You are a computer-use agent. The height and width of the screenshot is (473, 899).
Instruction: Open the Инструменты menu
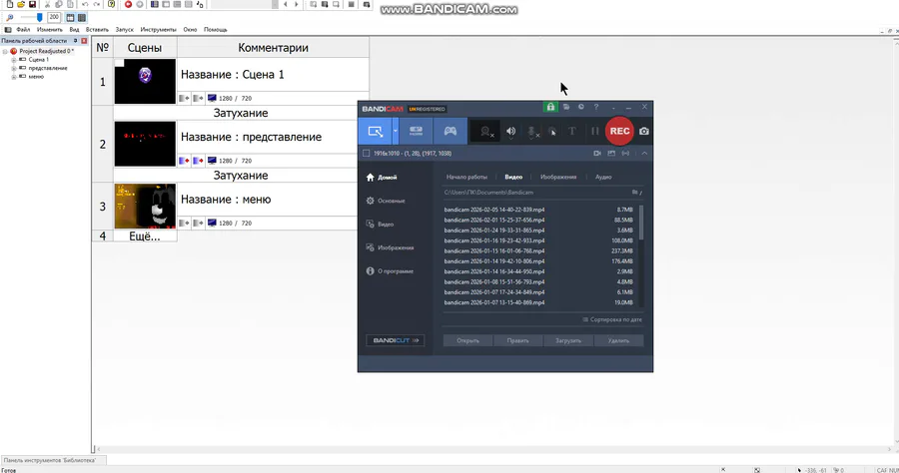pyautogui.click(x=158, y=29)
